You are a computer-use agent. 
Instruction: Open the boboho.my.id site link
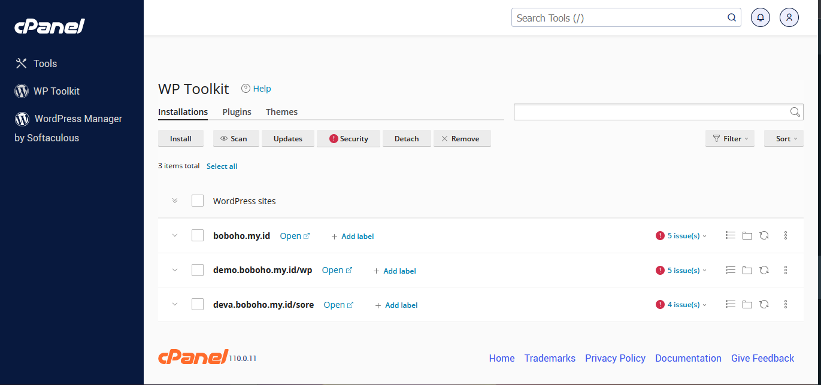(x=295, y=236)
